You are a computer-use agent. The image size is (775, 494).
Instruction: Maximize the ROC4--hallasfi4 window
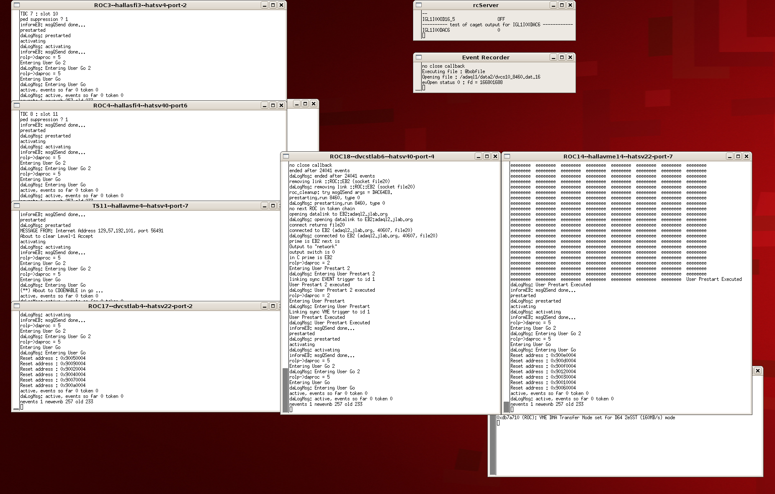(273, 105)
